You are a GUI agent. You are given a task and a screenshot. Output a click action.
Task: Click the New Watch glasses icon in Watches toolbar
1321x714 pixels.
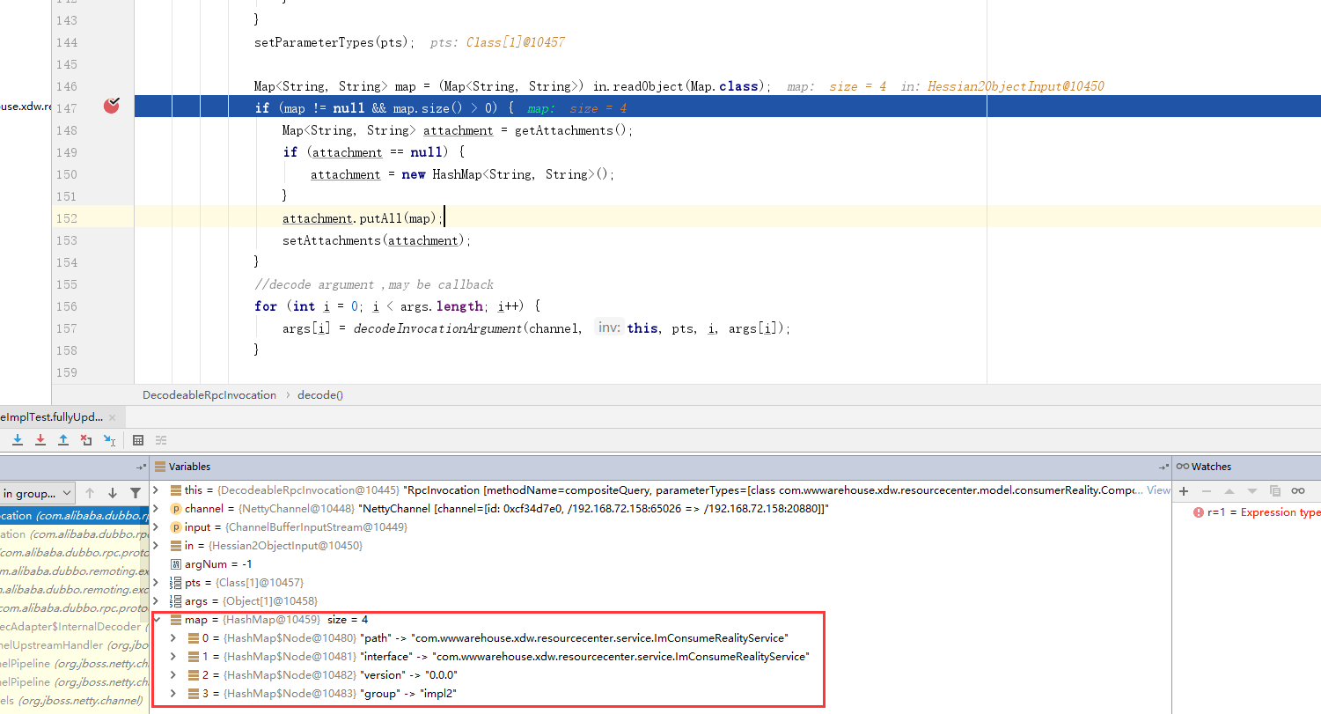click(1299, 491)
